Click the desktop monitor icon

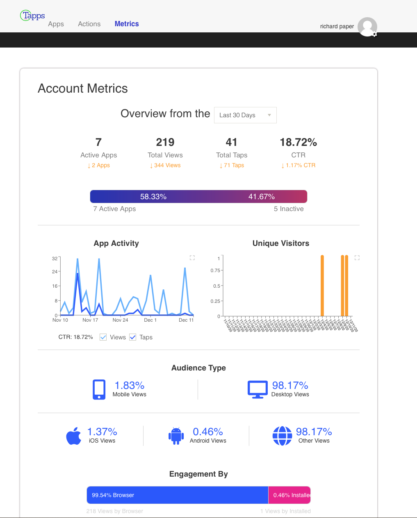tap(257, 389)
